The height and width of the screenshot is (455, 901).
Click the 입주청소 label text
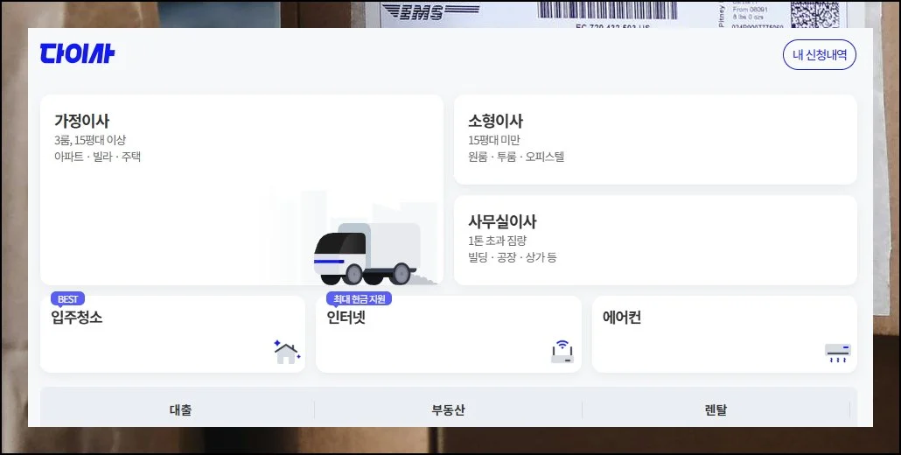(x=76, y=318)
